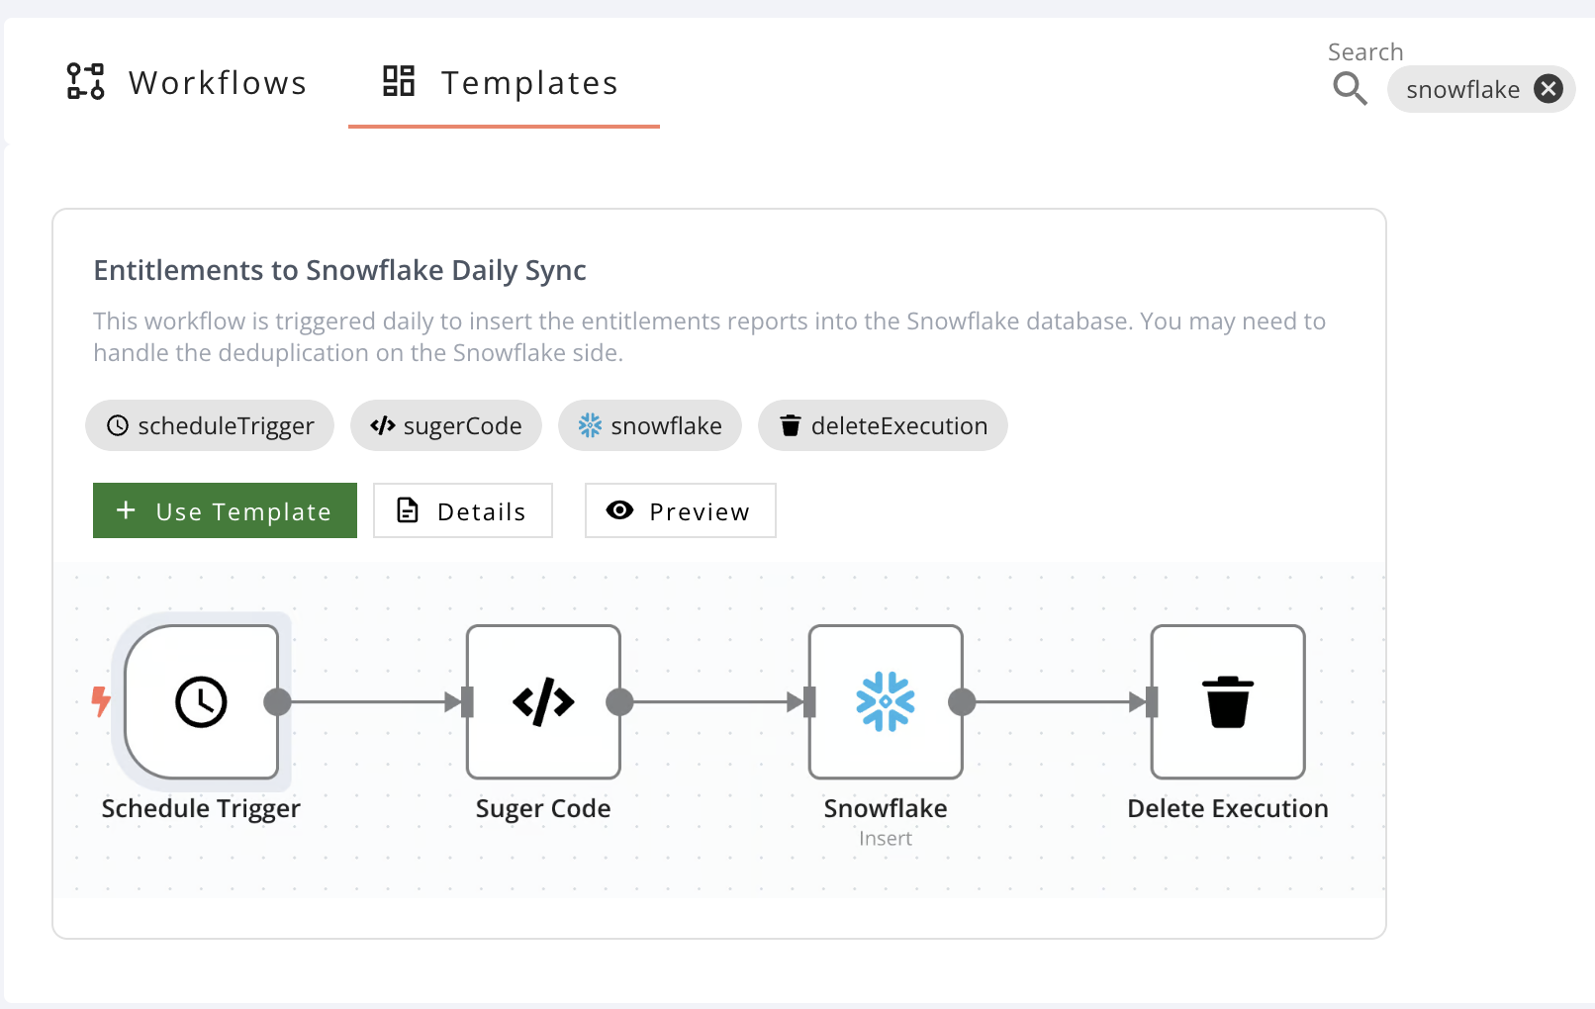This screenshot has height=1009, width=1595.
Task: Click the snowflake tag chip
Action: click(x=650, y=425)
